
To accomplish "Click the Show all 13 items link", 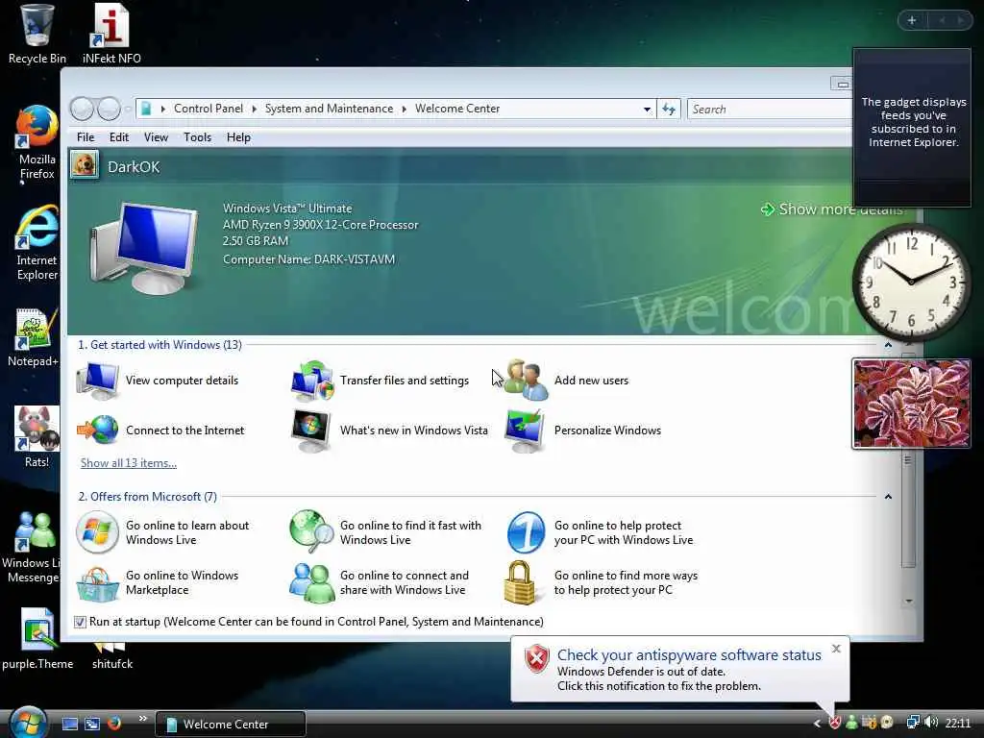I will click(129, 463).
